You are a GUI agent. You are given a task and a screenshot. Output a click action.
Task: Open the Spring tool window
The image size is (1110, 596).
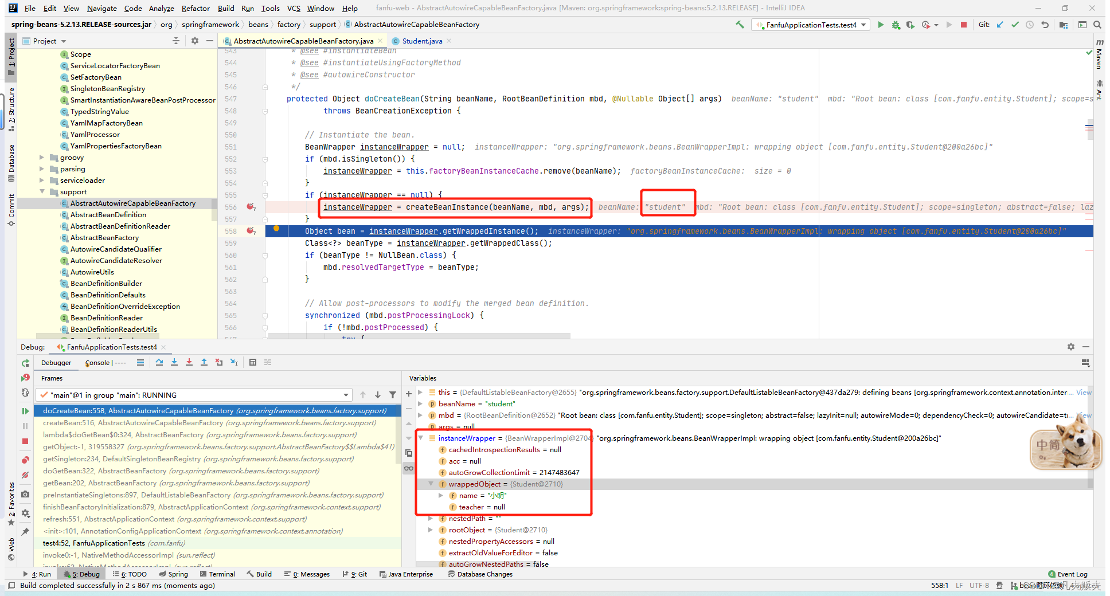click(x=174, y=574)
